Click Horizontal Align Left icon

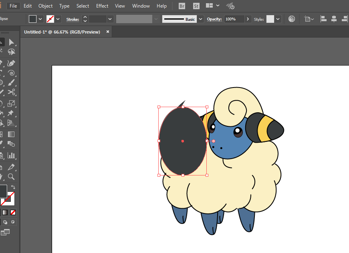point(323,19)
